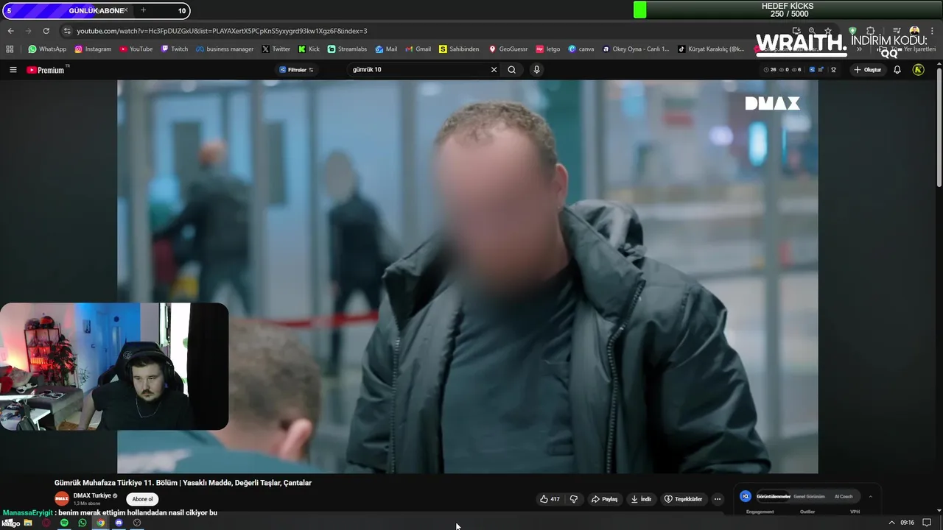
Task: Open the GeoGuessr bookmark
Action: [508, 49]
